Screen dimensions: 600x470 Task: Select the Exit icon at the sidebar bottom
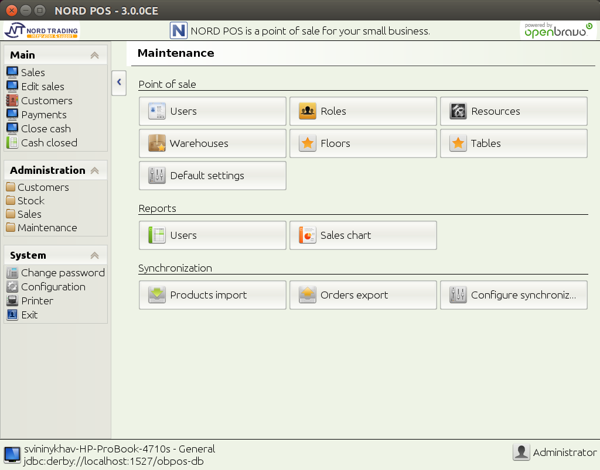click(12, 314)
